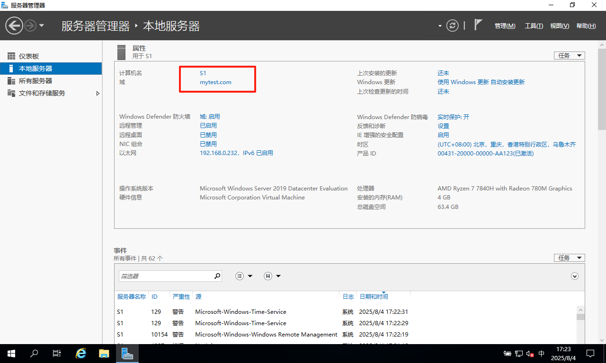Click computer name S1 link
This screenshot has height=363, width=606.
203,73
